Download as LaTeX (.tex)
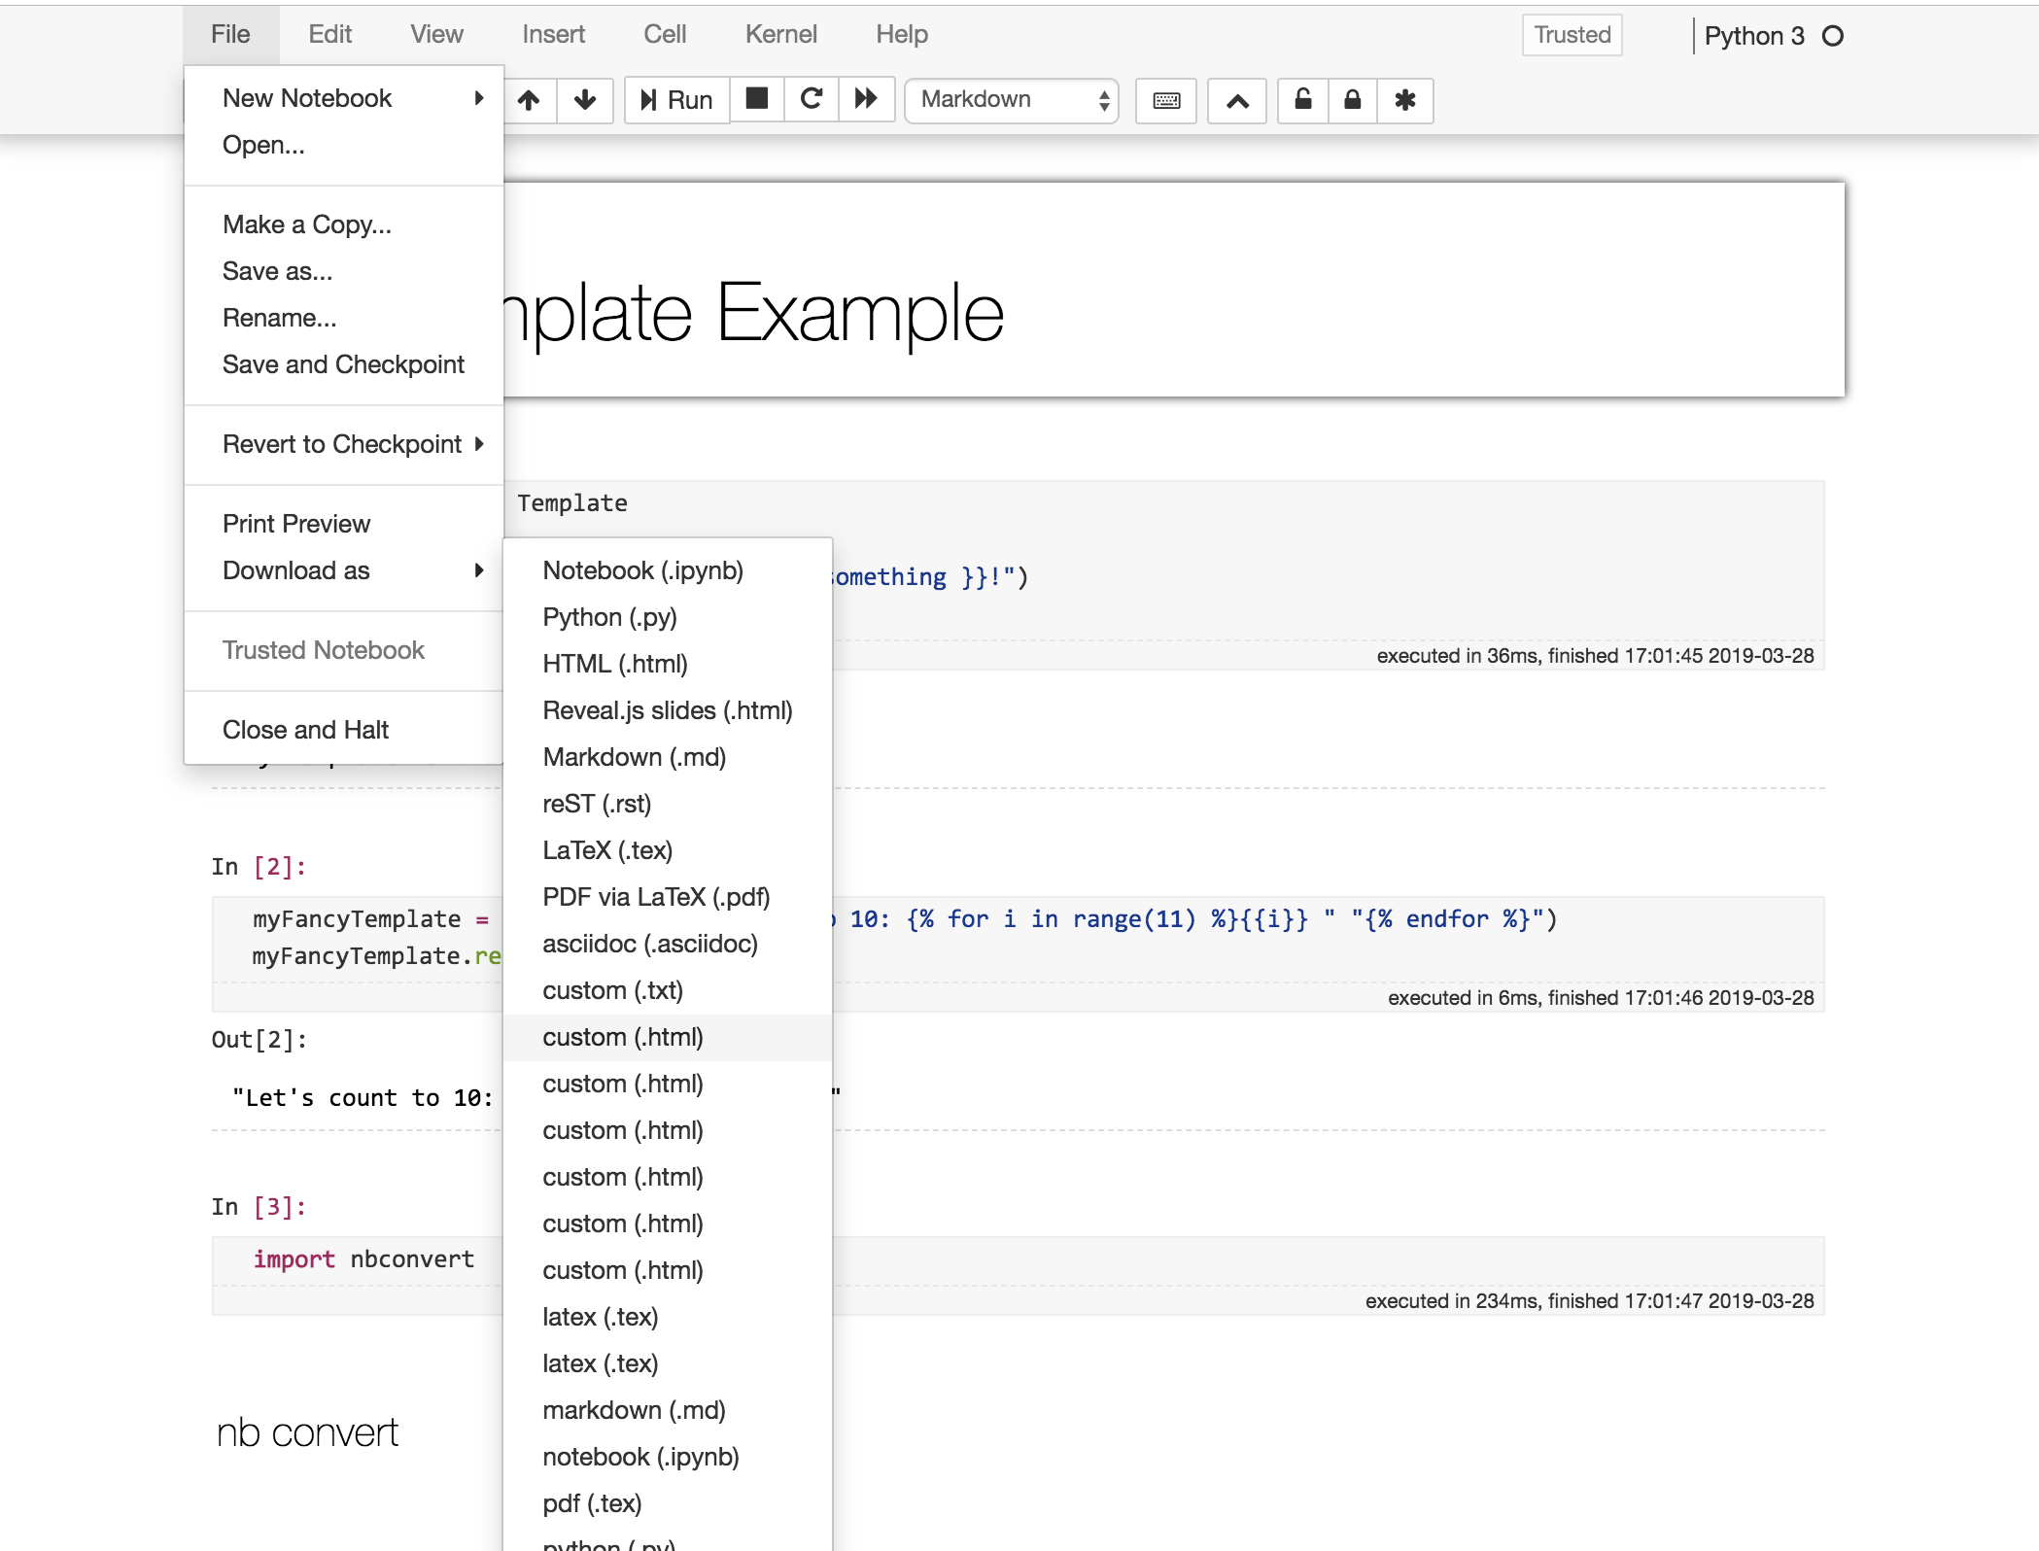The image size is (2039, 1551). point(668,850)
